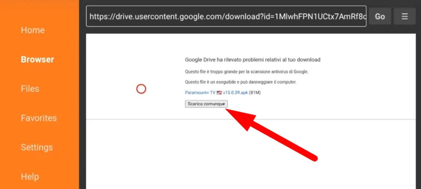Viewport: 421px width, 189px height.
Task: Open Help in the sidebar
Action: click(x=30, y=177)
